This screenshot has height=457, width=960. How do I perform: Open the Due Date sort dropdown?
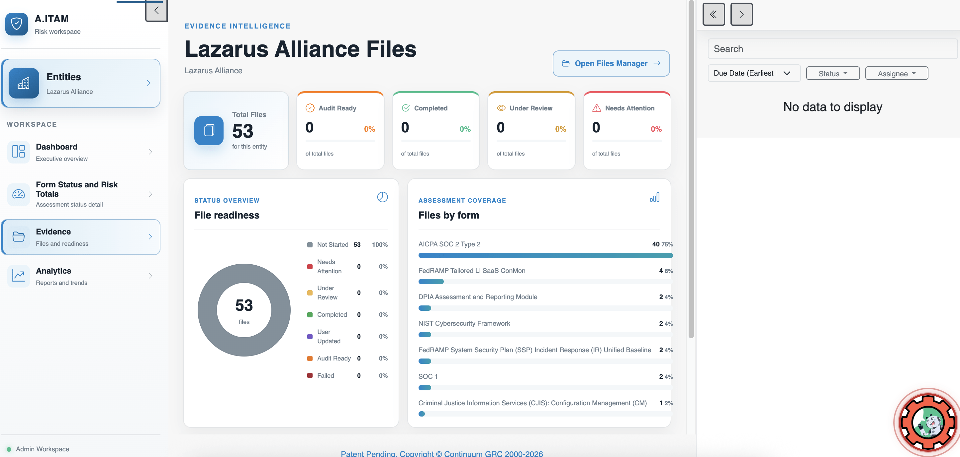coord(753,73)
